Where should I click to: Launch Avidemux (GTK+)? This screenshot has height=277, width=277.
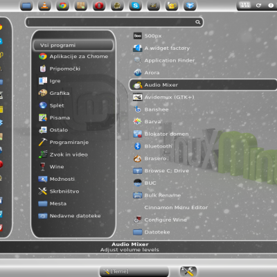click(163, 97)
